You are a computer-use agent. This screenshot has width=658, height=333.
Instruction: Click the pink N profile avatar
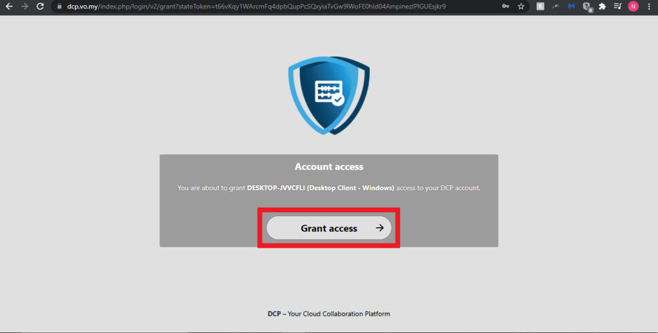click(x=633, y=7)
